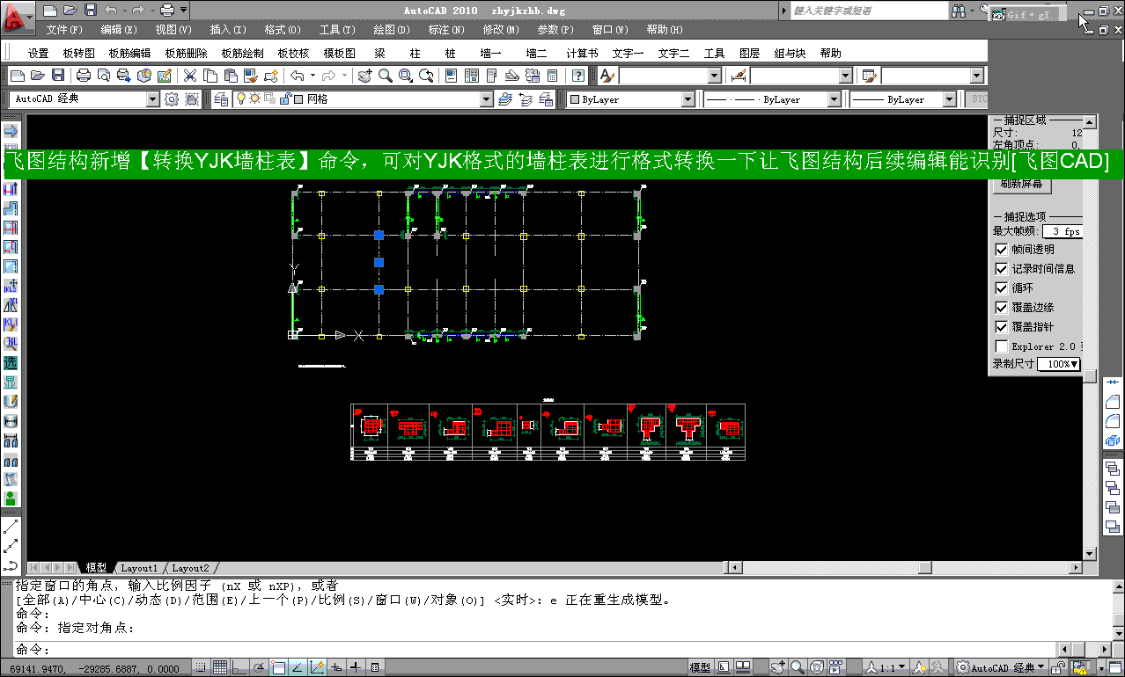
Task: Switch to the Layout2 tab
Action: (x=190, y=568)
